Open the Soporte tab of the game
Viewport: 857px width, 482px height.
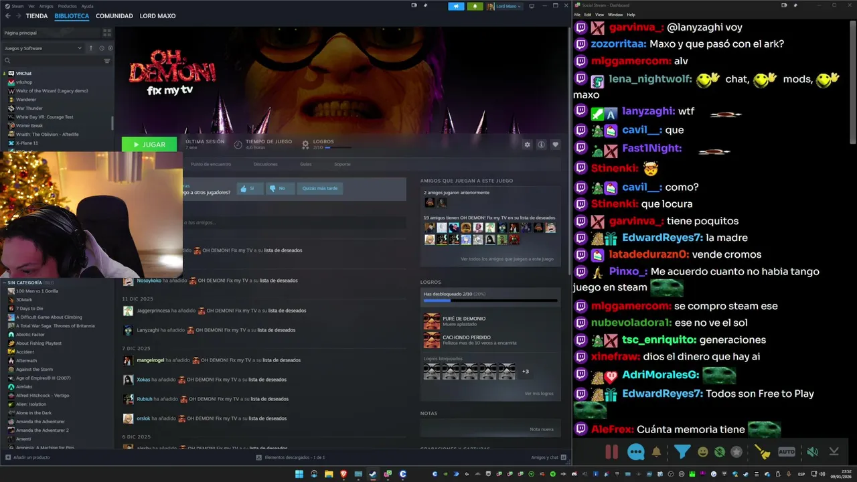click(342, 164)
